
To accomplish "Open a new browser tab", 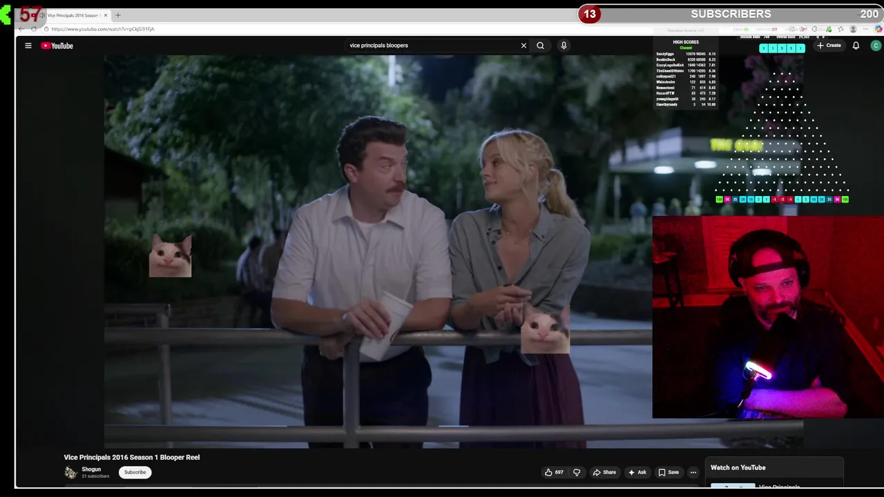I will (x=117, y=15).
